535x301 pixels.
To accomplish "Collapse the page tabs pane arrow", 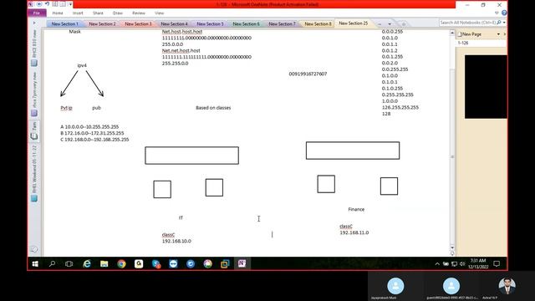I will click(505, 34).
